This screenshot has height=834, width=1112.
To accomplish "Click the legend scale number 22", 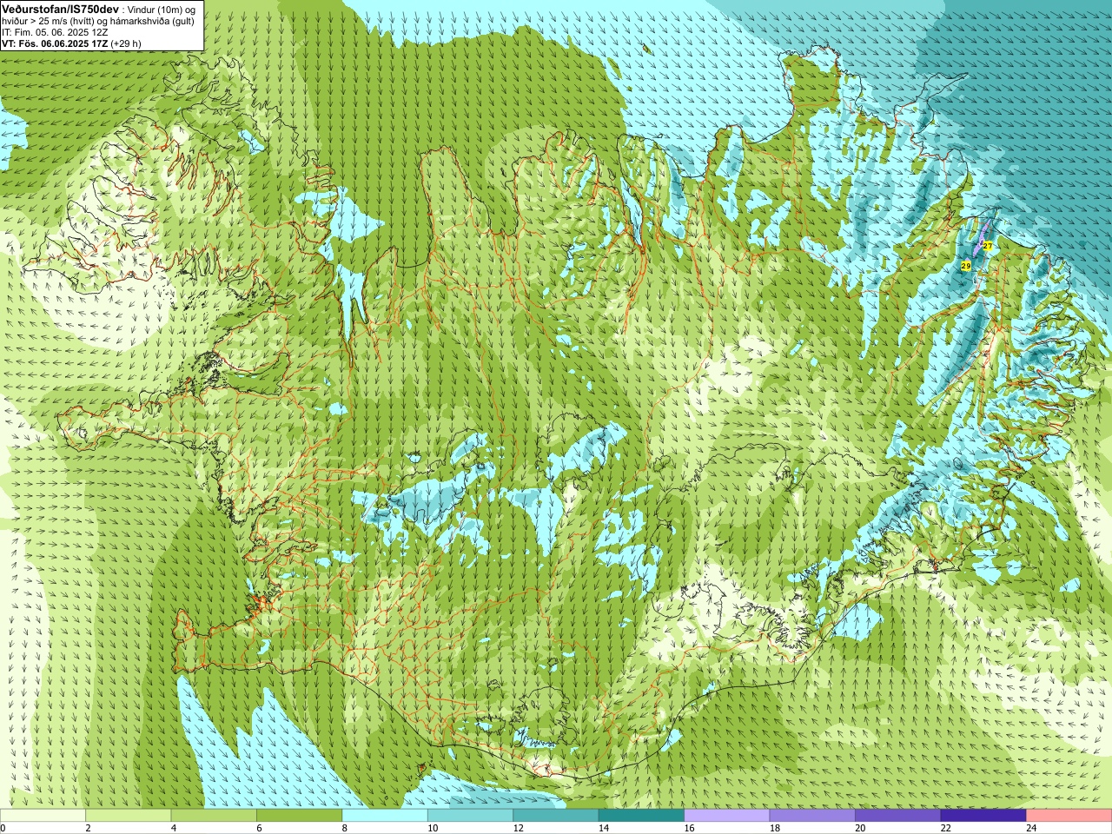I will [945, 828].
